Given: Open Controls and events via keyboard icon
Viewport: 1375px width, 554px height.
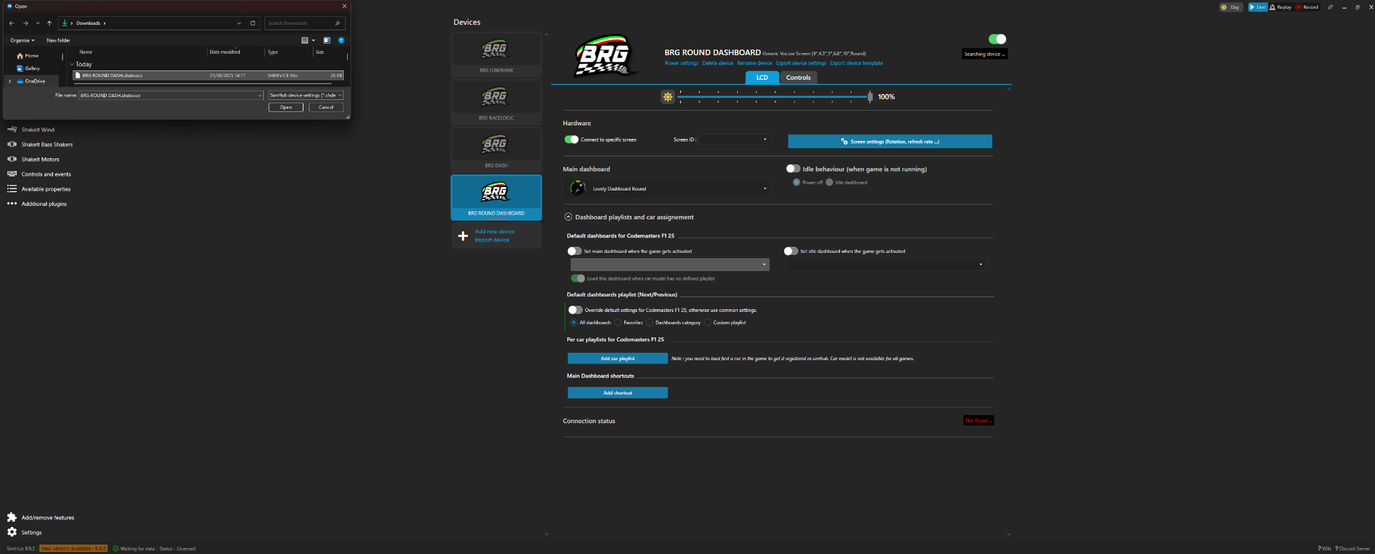Looking at the screenshot, I should [11, 174].
